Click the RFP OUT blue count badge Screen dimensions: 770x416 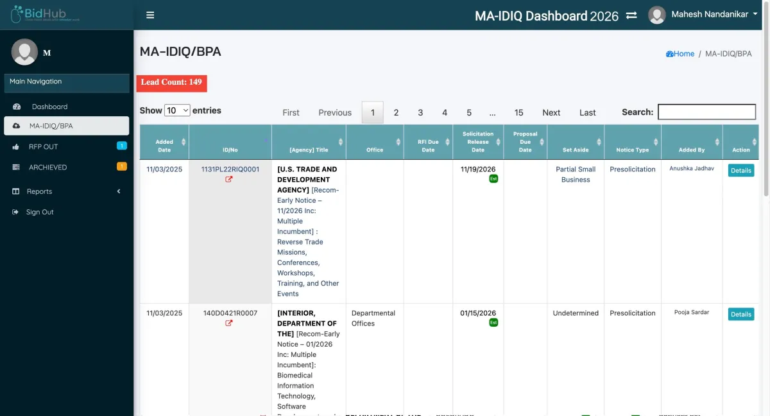click(122, 146)
